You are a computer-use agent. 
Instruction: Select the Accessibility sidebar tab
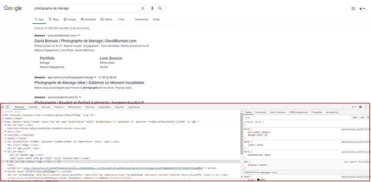[332, 112]
